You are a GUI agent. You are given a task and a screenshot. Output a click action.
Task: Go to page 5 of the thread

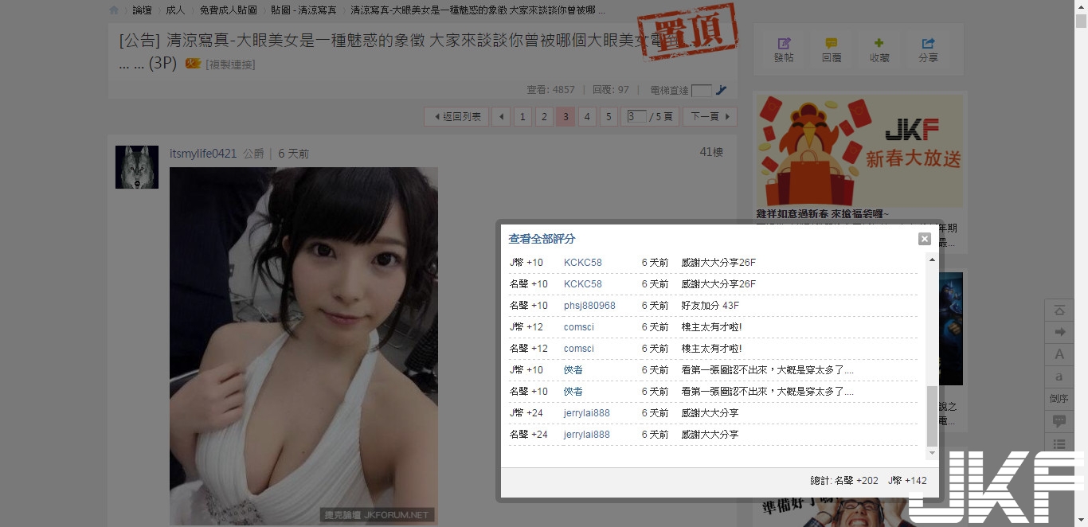pos(609,117)
